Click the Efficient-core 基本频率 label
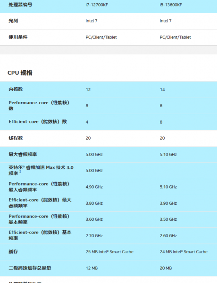The height and width of the screenshot is (283, 217). click(40, 235)
